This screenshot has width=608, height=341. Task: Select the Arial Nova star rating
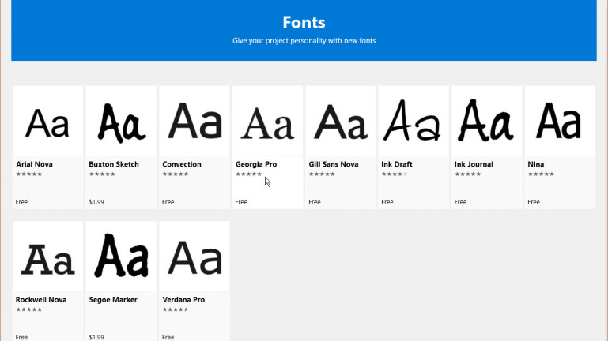click(x=29, y=174)
